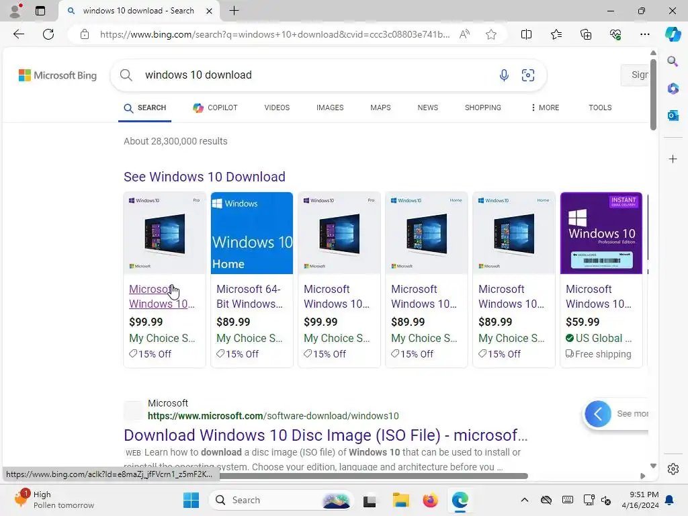688x516 pixels.
Task: Expand the MORE menu
Action: [544, 108]
